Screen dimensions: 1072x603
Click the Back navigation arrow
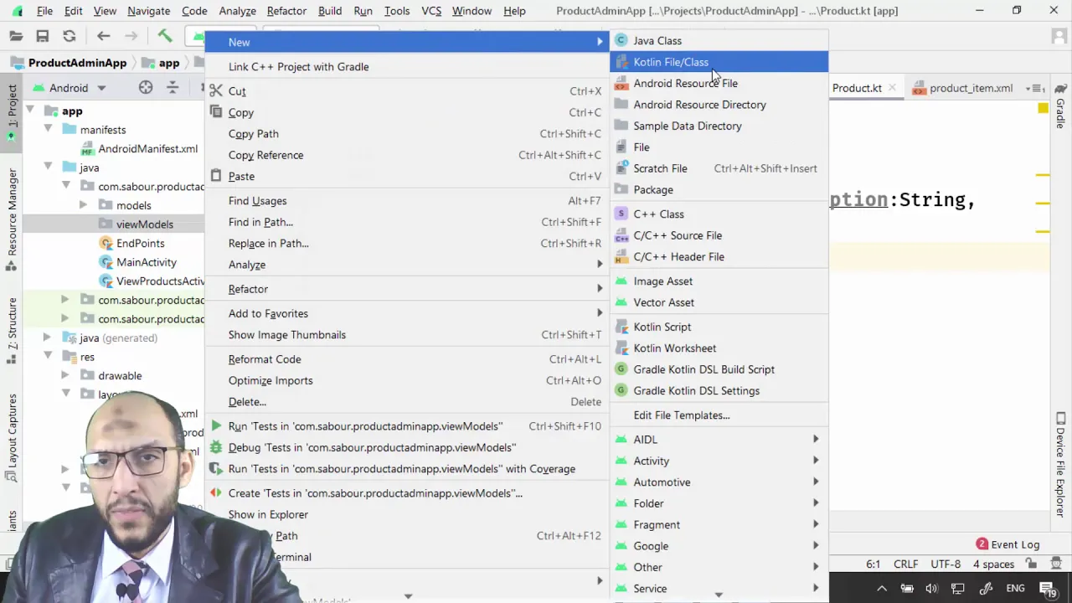click(x=103, y=36)
